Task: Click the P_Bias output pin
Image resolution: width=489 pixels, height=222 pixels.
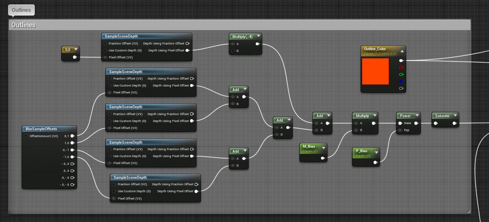Action: coord(376,162)
